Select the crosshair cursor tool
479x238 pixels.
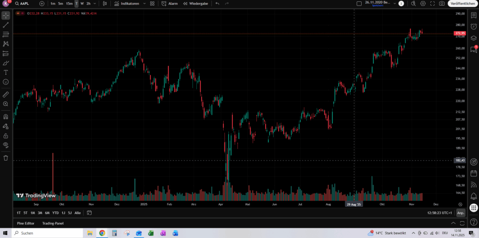coord(6,15)
